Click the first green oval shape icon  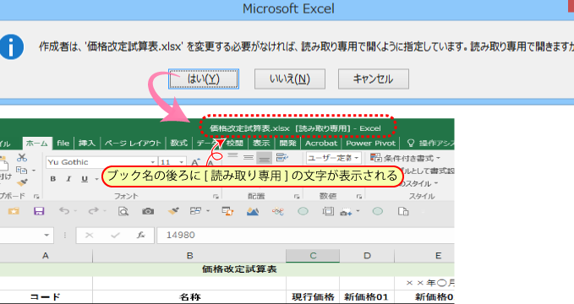coord(303,211)
